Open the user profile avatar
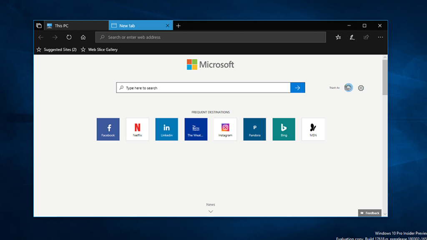 (x=348, y=87)
